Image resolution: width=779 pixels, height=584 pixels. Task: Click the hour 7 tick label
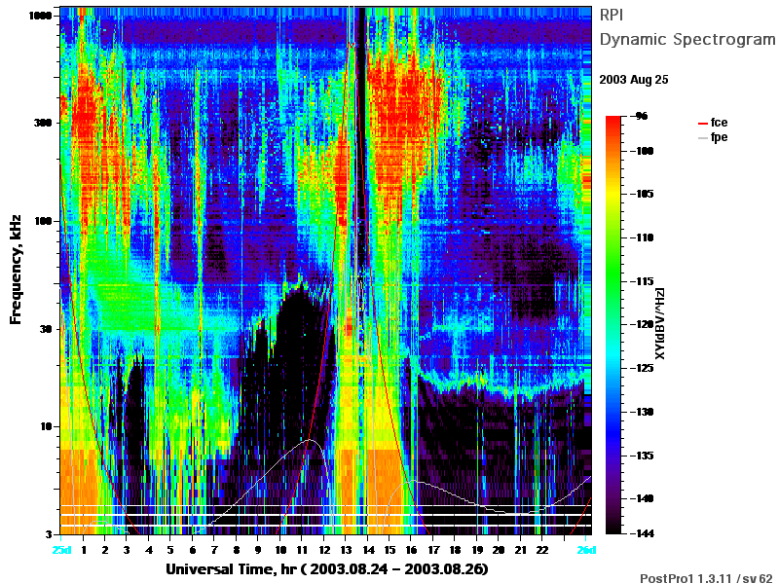tap(214, 550)
